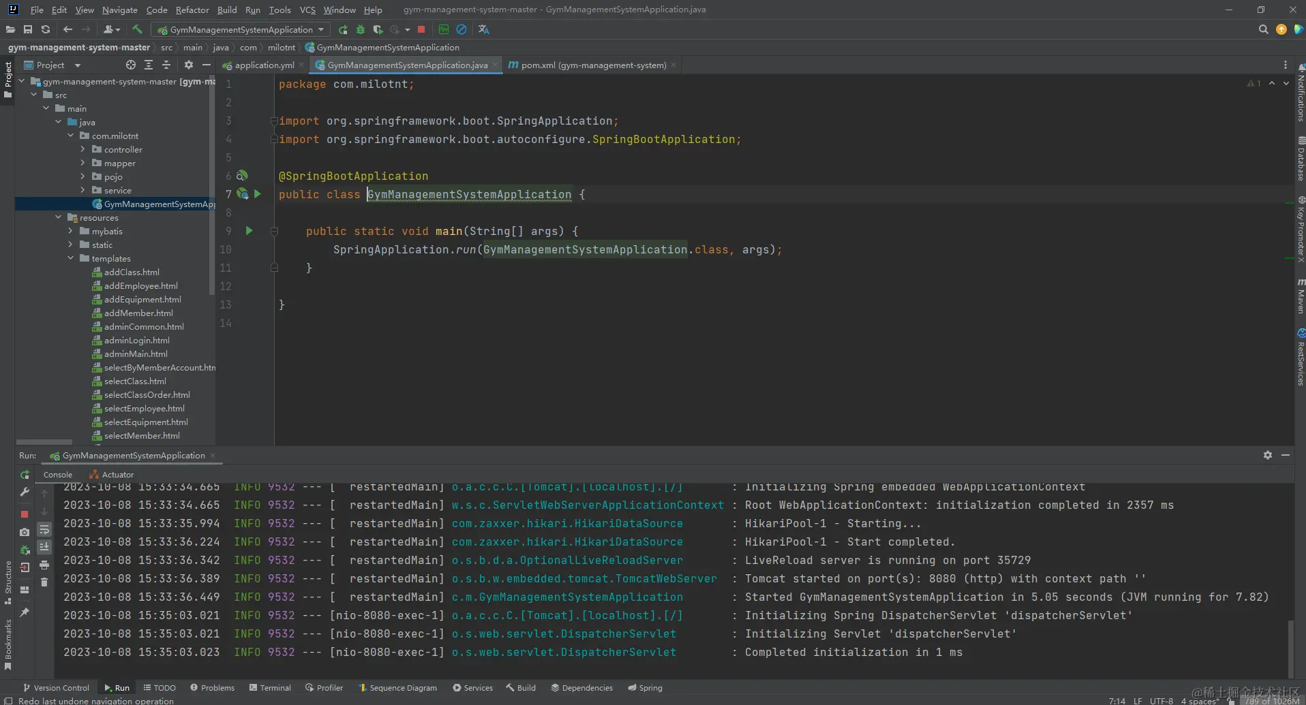Navigate back with the left arrow
This screenshot has width=1306, height=705.
click(67, 29)
